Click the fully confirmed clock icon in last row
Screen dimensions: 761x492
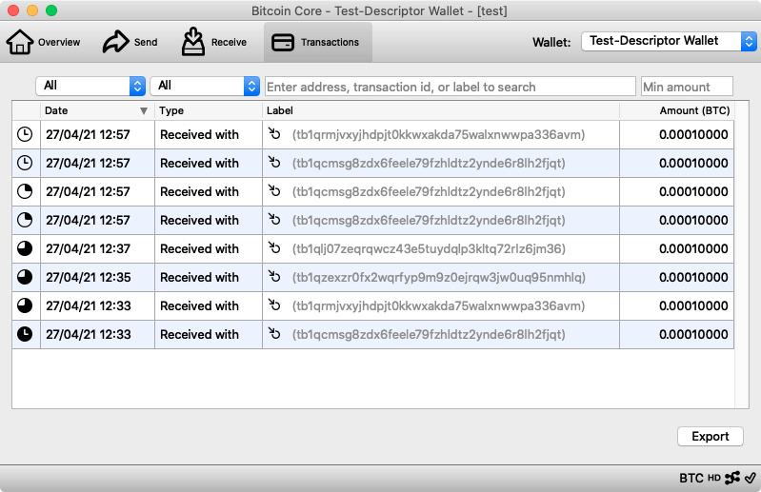tap(25, 334)
